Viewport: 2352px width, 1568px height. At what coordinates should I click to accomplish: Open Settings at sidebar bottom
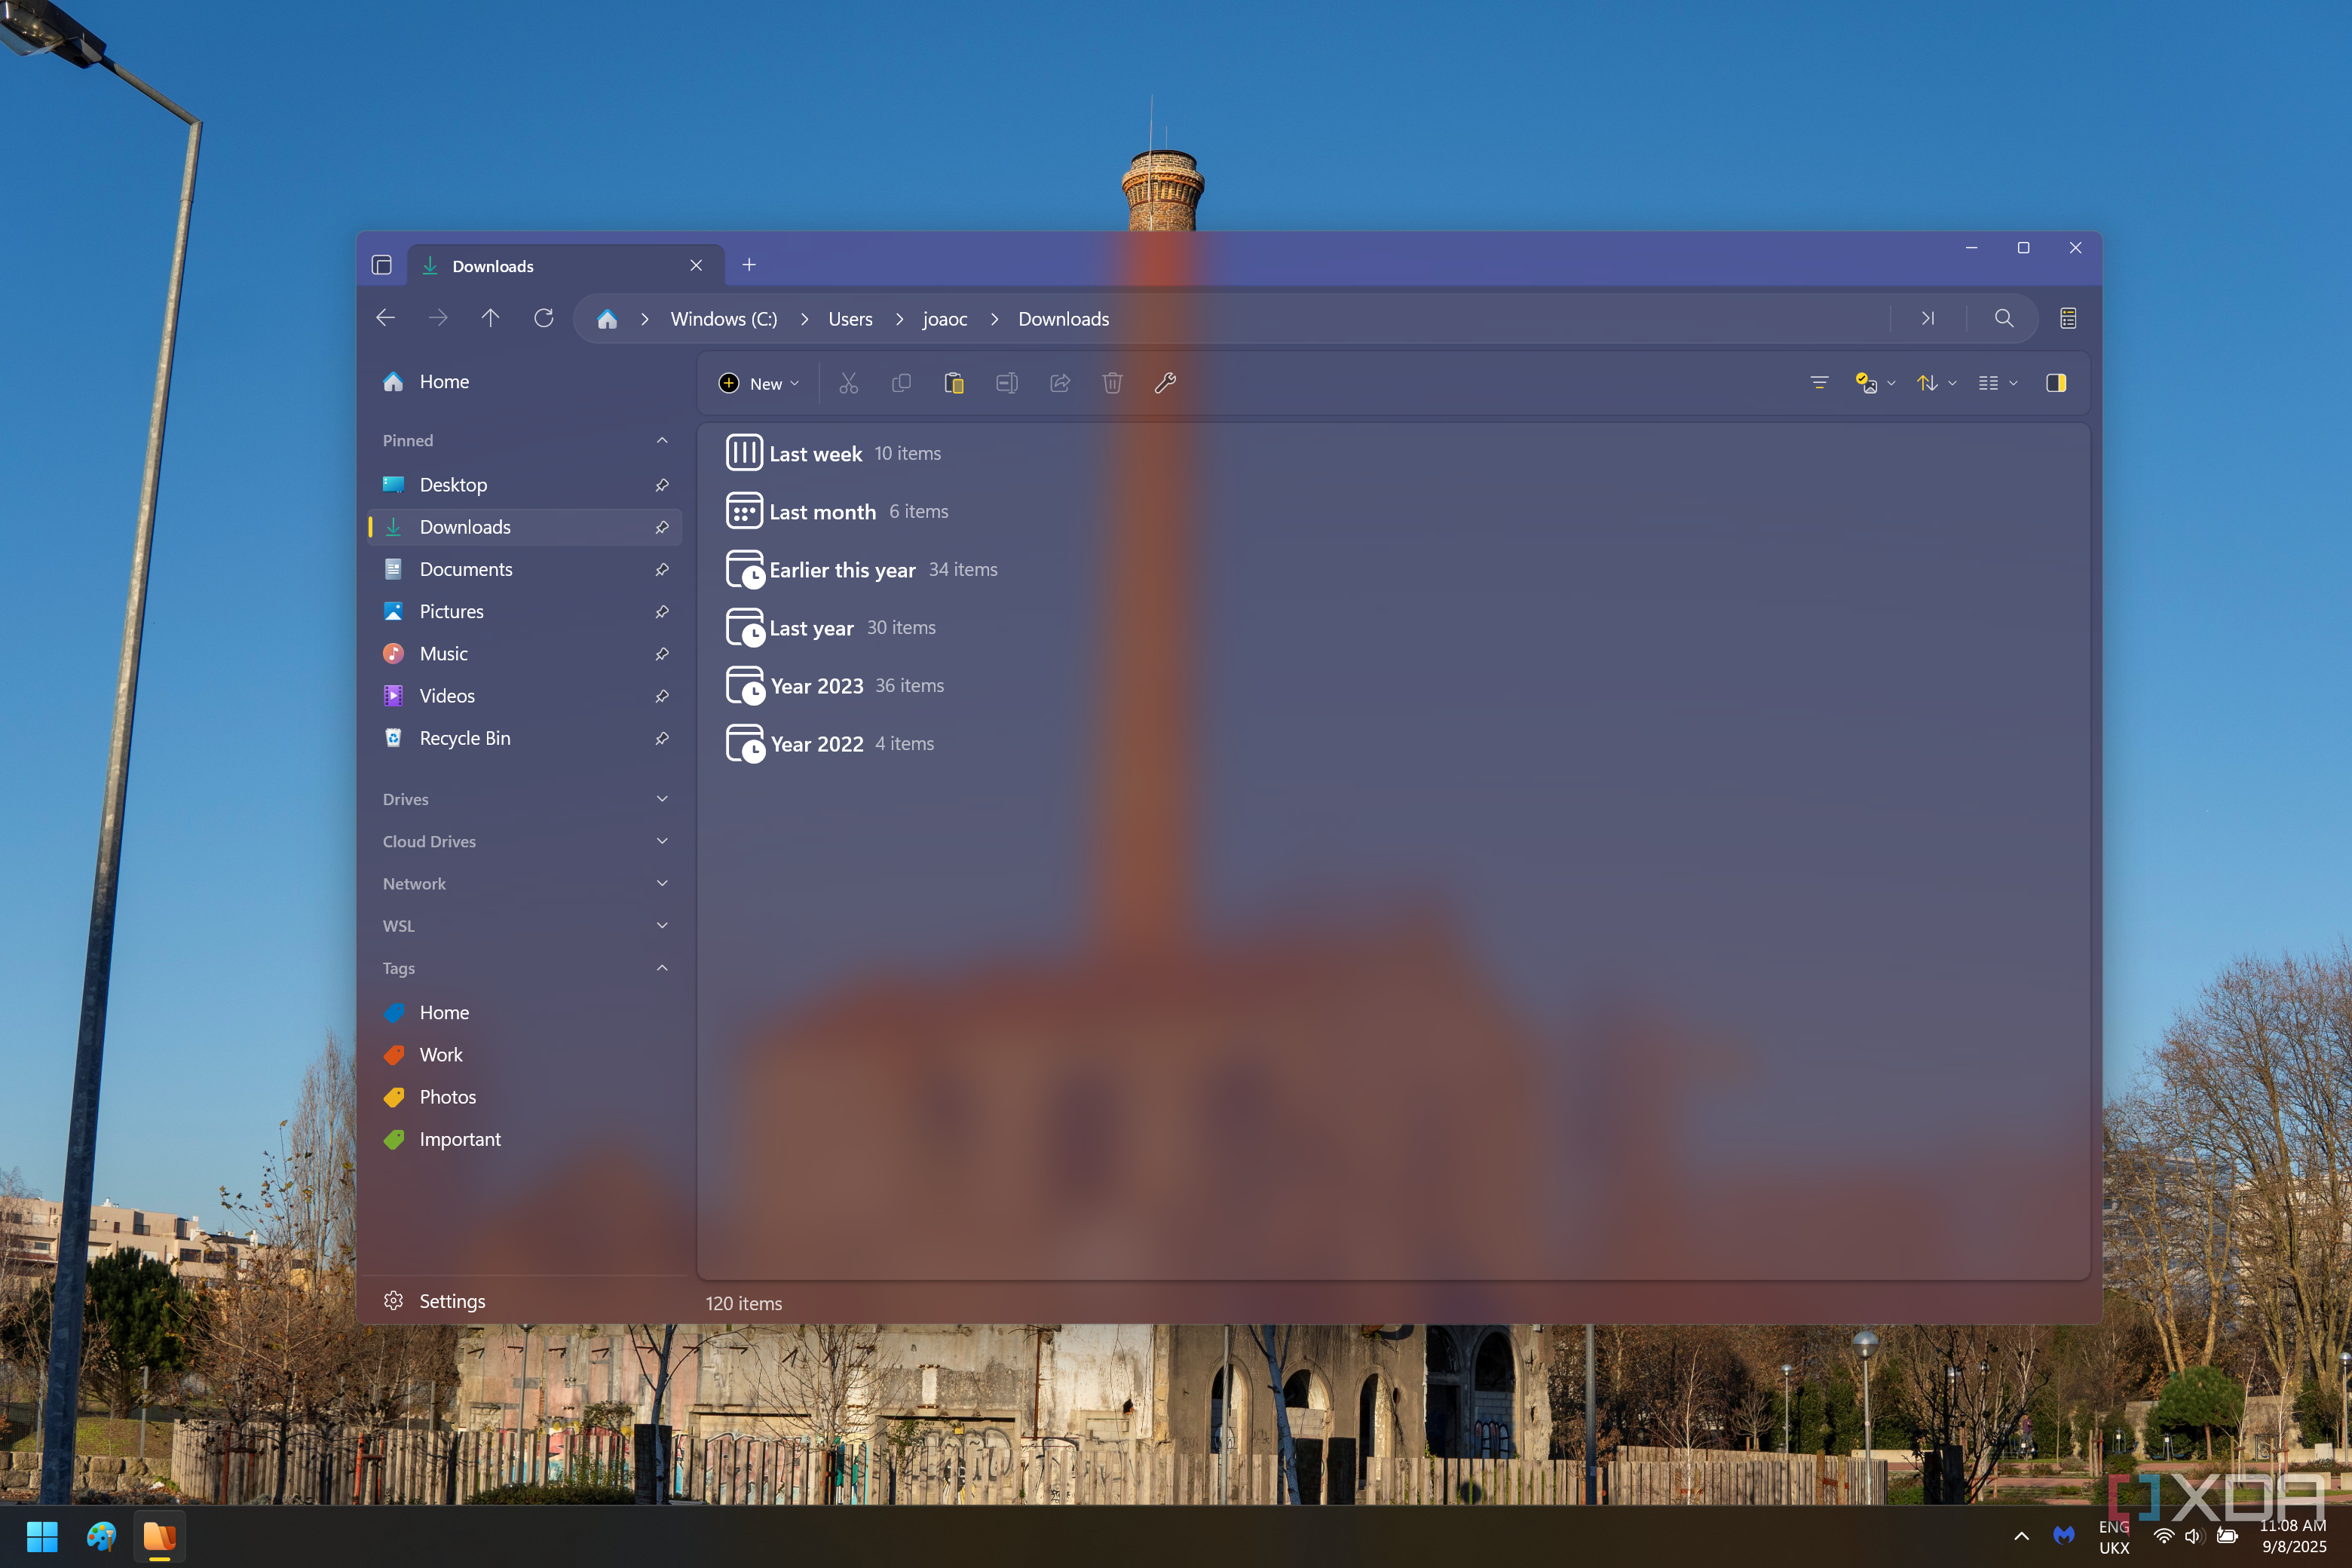(525, 1301)
